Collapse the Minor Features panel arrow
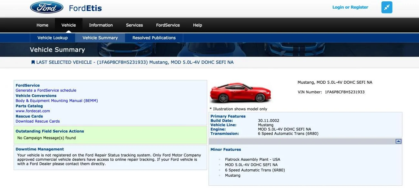 point(398,141)
